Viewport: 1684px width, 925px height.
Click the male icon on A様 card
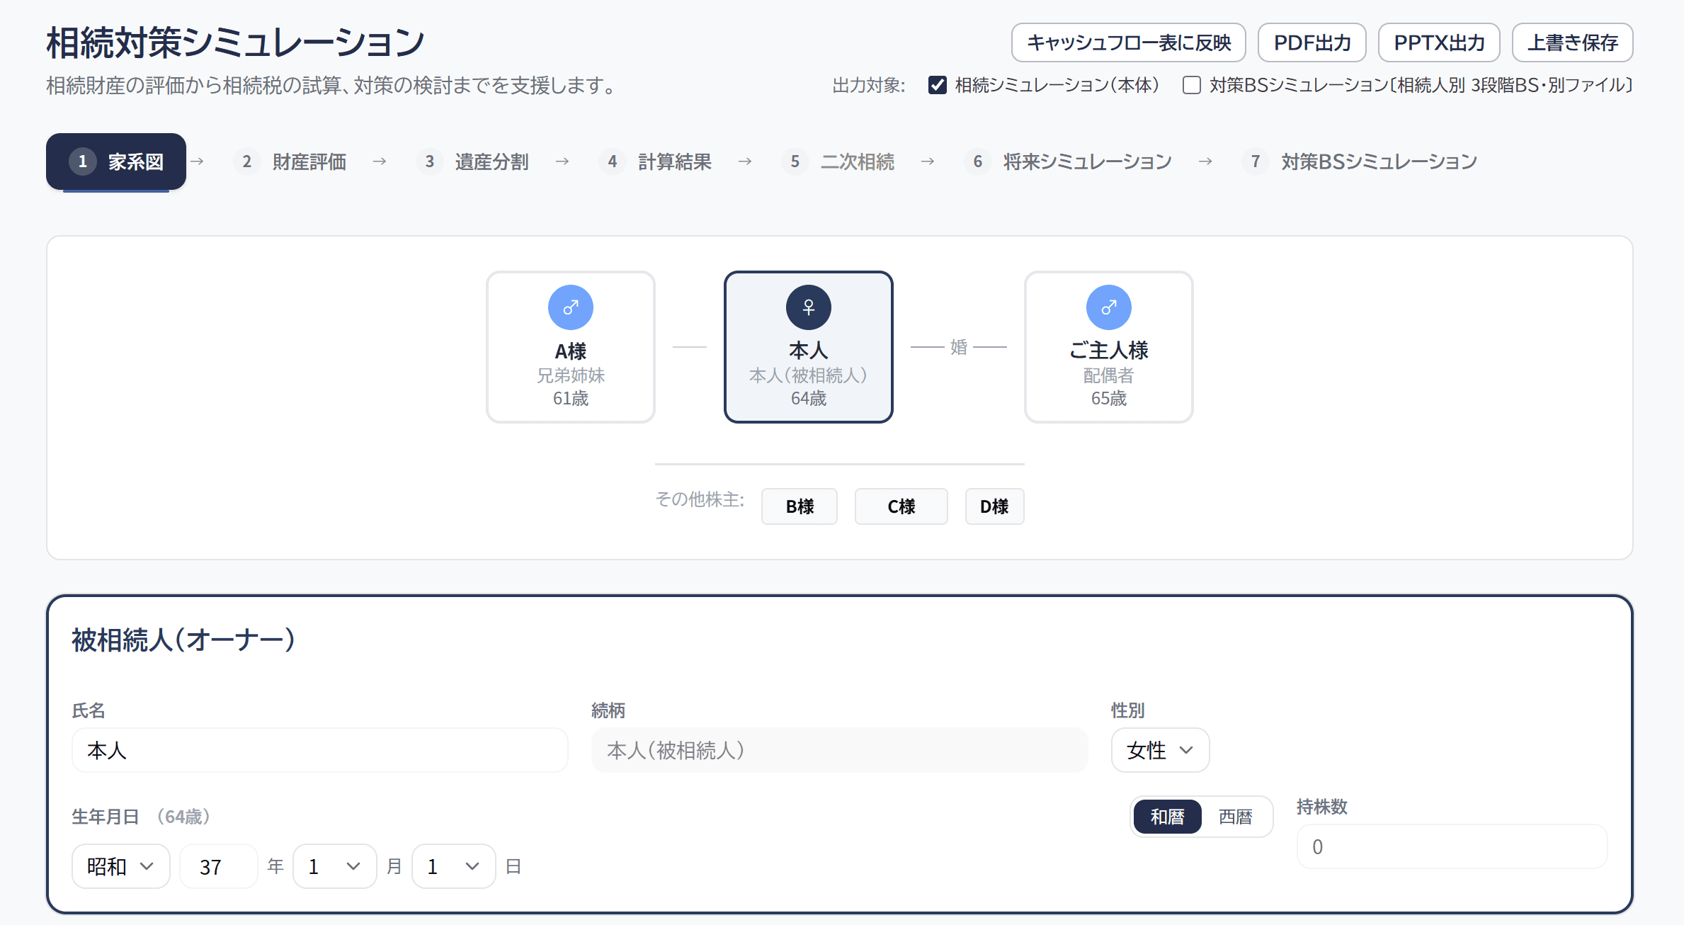(x=570, y=307)
